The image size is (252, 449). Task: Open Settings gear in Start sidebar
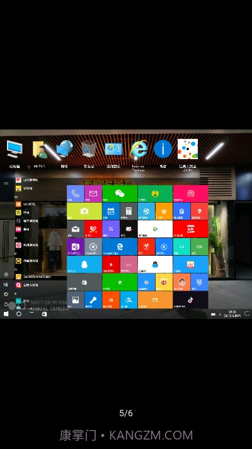[6, 294]
